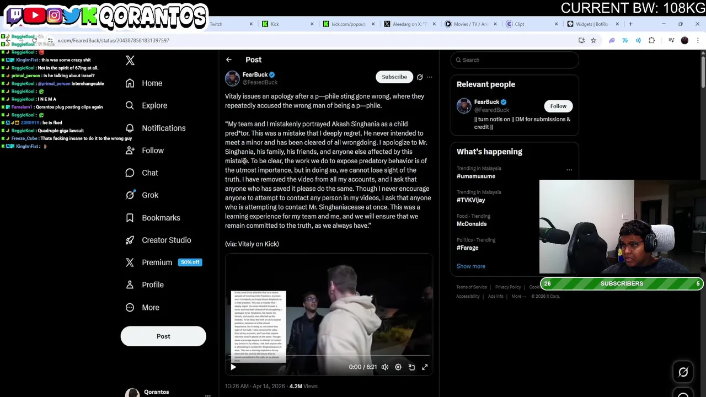Open Qorantos account switcher dots
The width and height of the screenshot is (706, 397).
pyautogui.click(x=208, y=395)
